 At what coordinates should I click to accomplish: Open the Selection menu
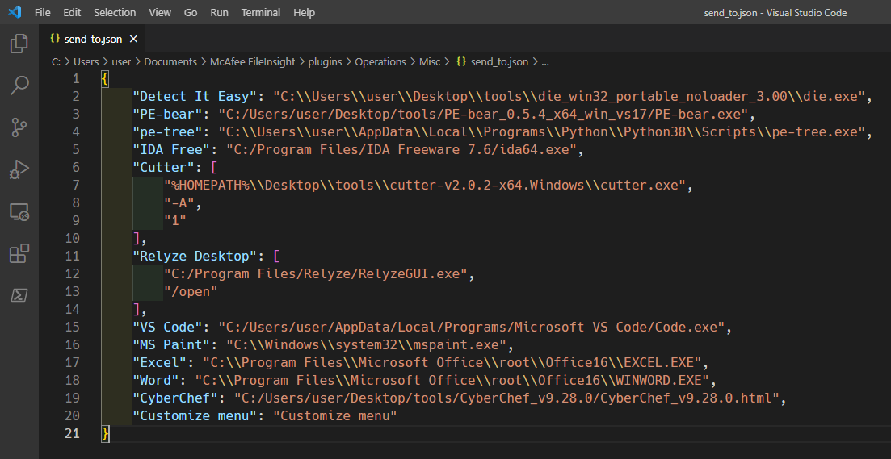pyautogui.click(x=115, y=12)
